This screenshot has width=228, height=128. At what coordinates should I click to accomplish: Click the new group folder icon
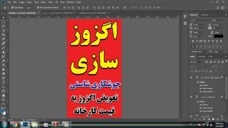point(213,119)
